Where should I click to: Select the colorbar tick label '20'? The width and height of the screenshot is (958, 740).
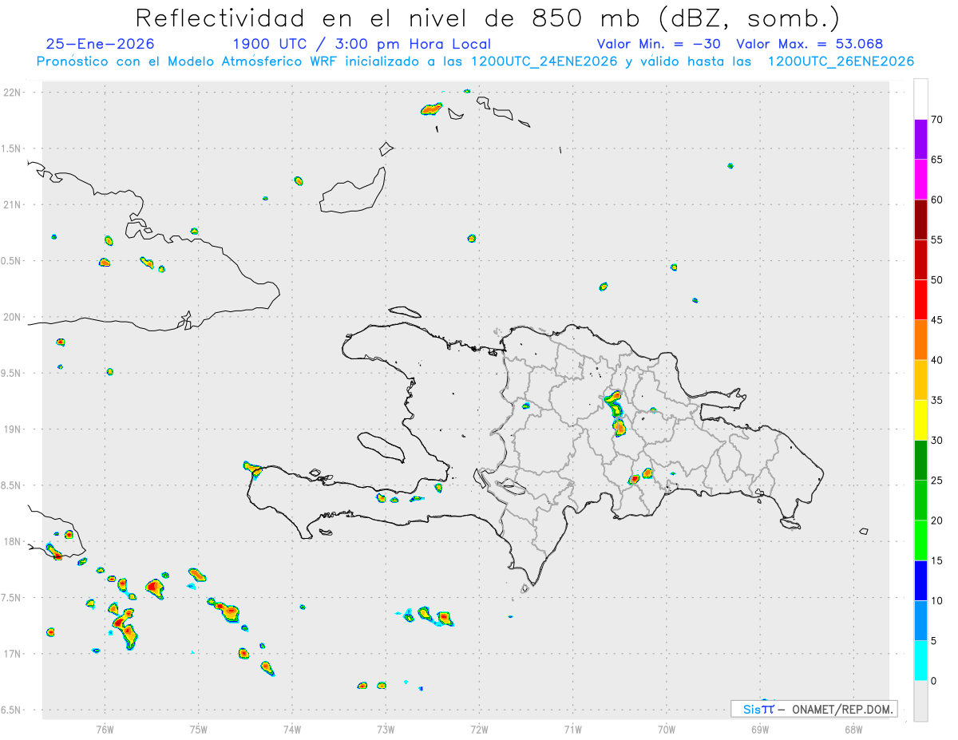tap(936, 520)
